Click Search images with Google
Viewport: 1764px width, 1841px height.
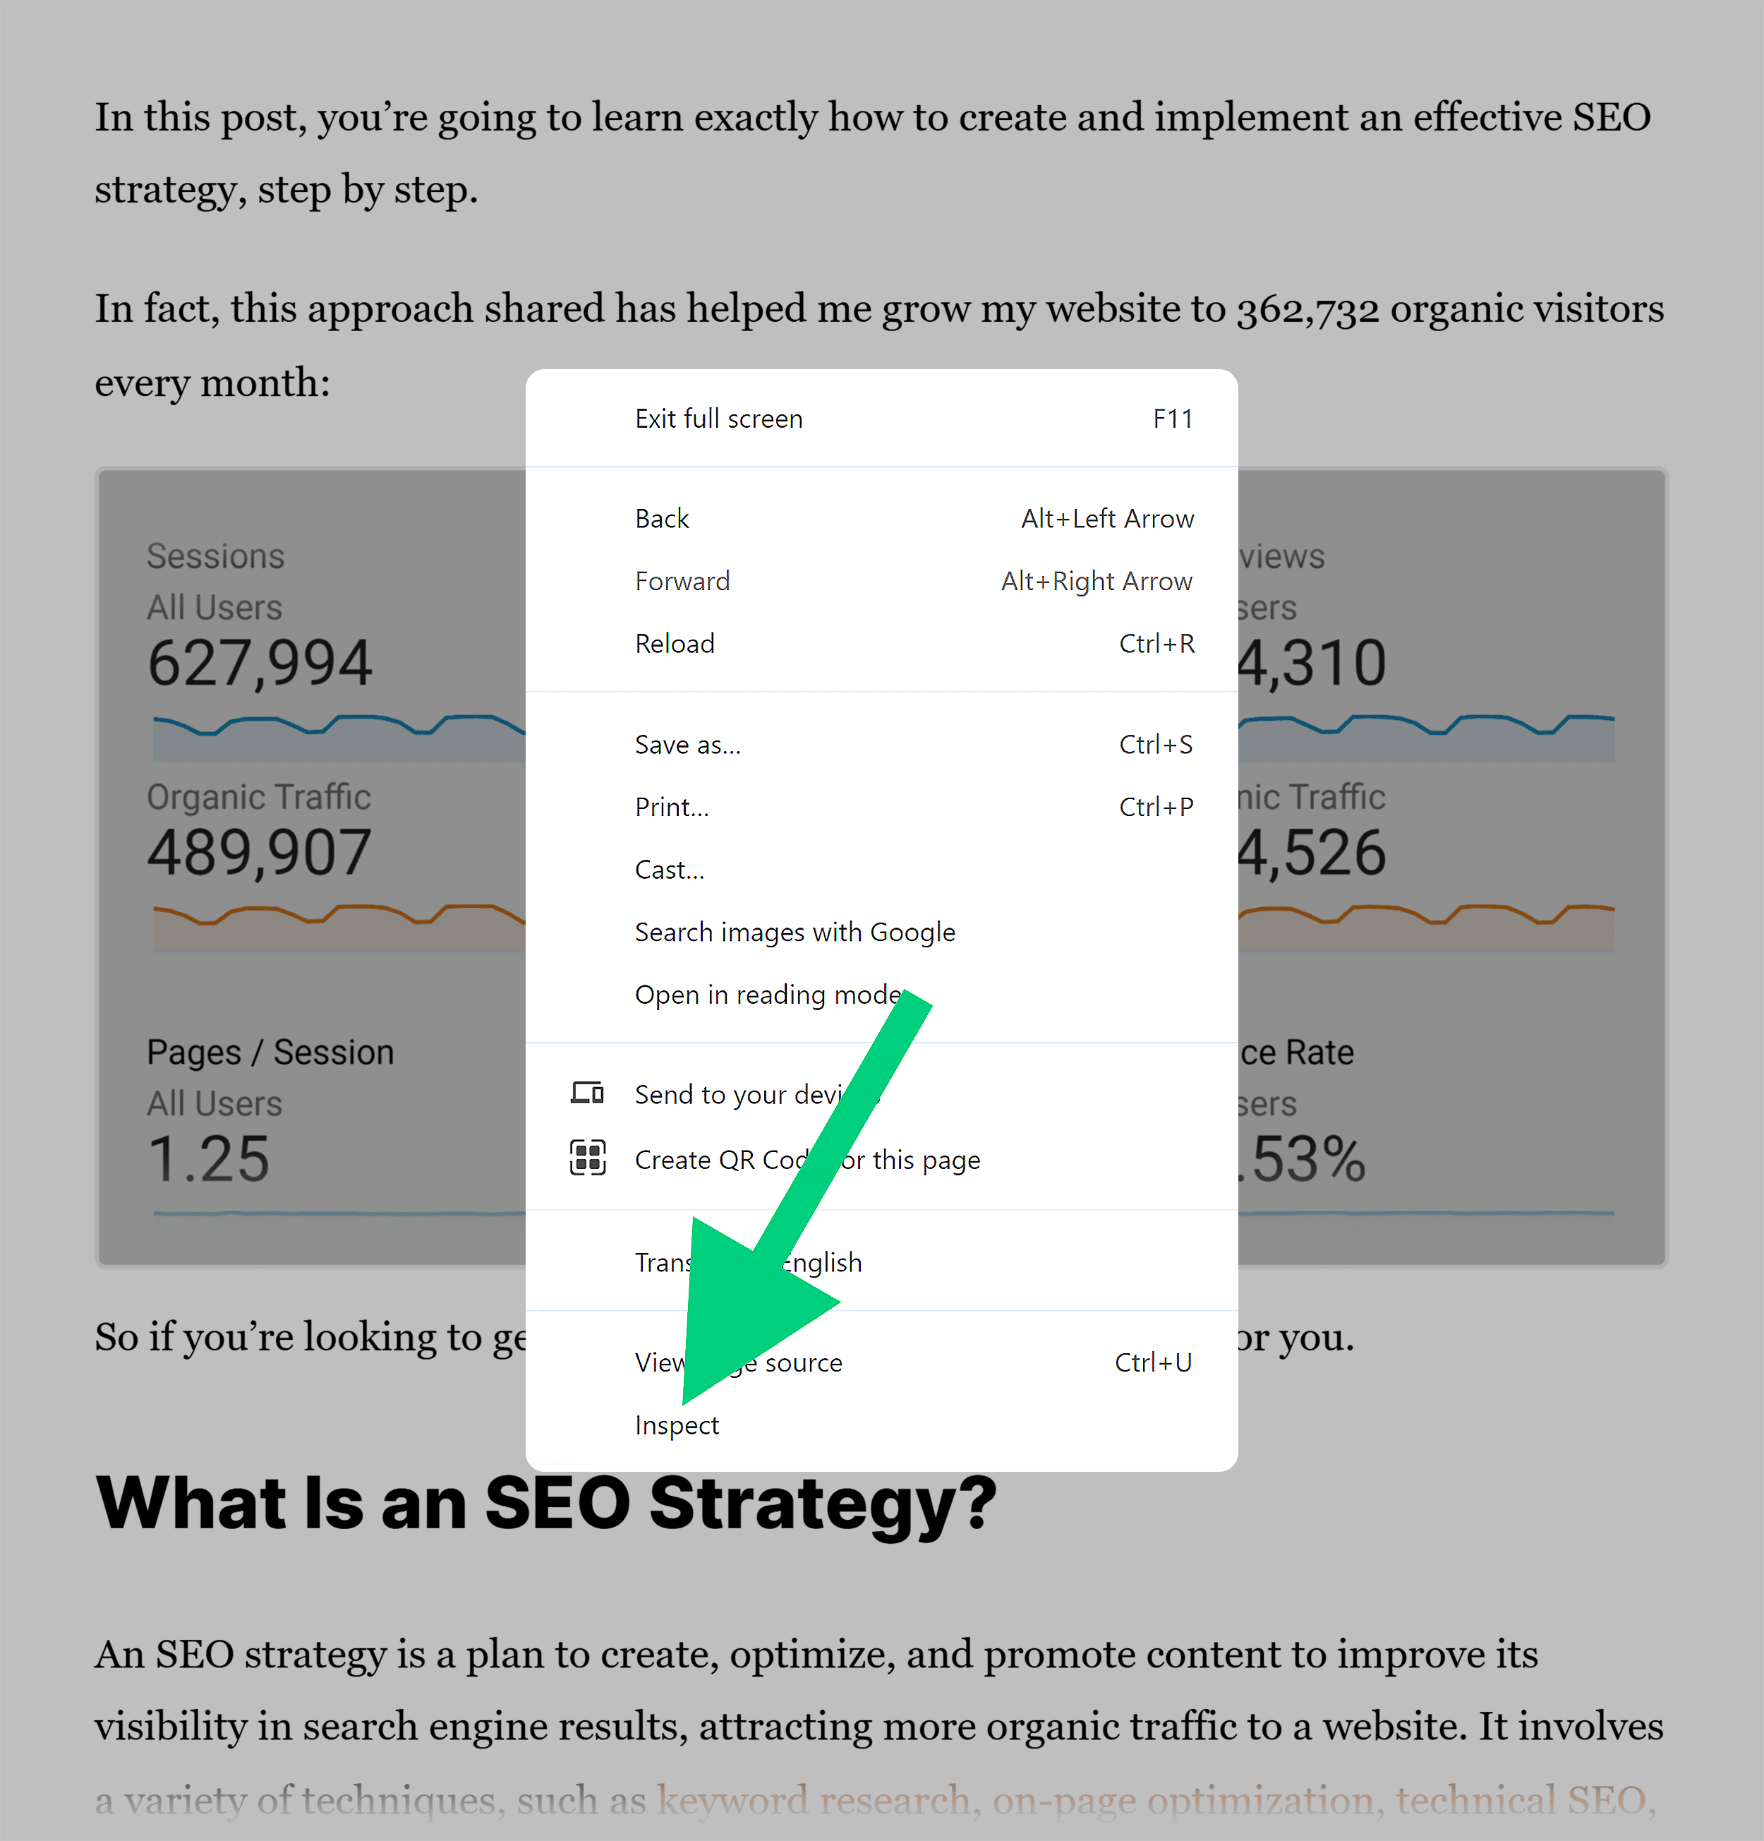(x=795, y=932)
